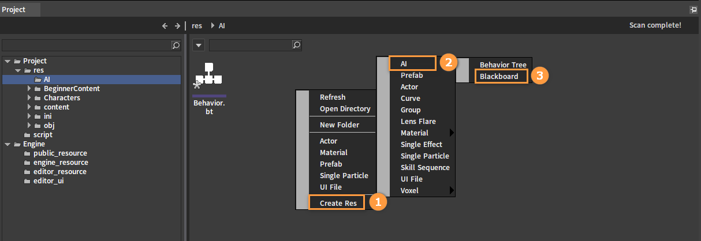Expand the BeginnerContent folder
The height and width of the screenshot is (241, 701).
29,89
